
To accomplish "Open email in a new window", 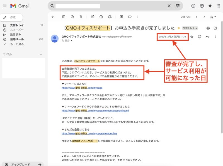I will (x=215, y=28).
